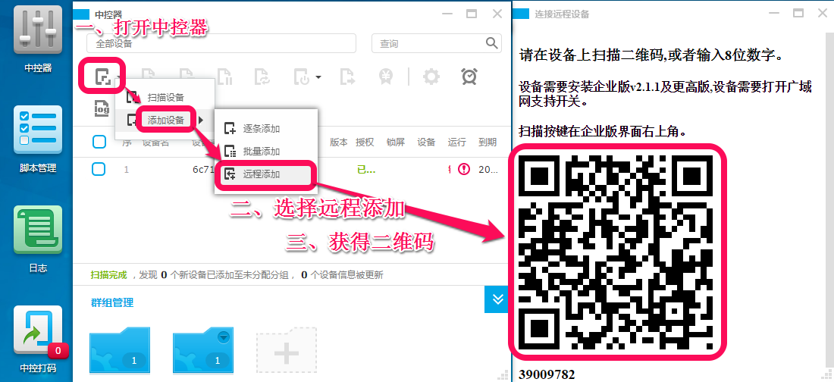Click the 授权 column header
Image resolution: width=834 pixels, height=382 pixels.
pos(365,142)
